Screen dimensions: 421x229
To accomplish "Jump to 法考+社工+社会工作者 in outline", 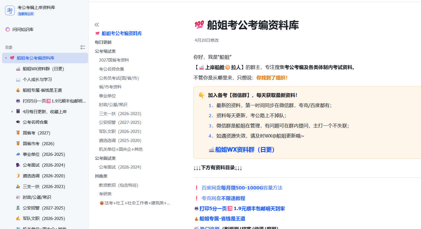I will click(135, 203).
